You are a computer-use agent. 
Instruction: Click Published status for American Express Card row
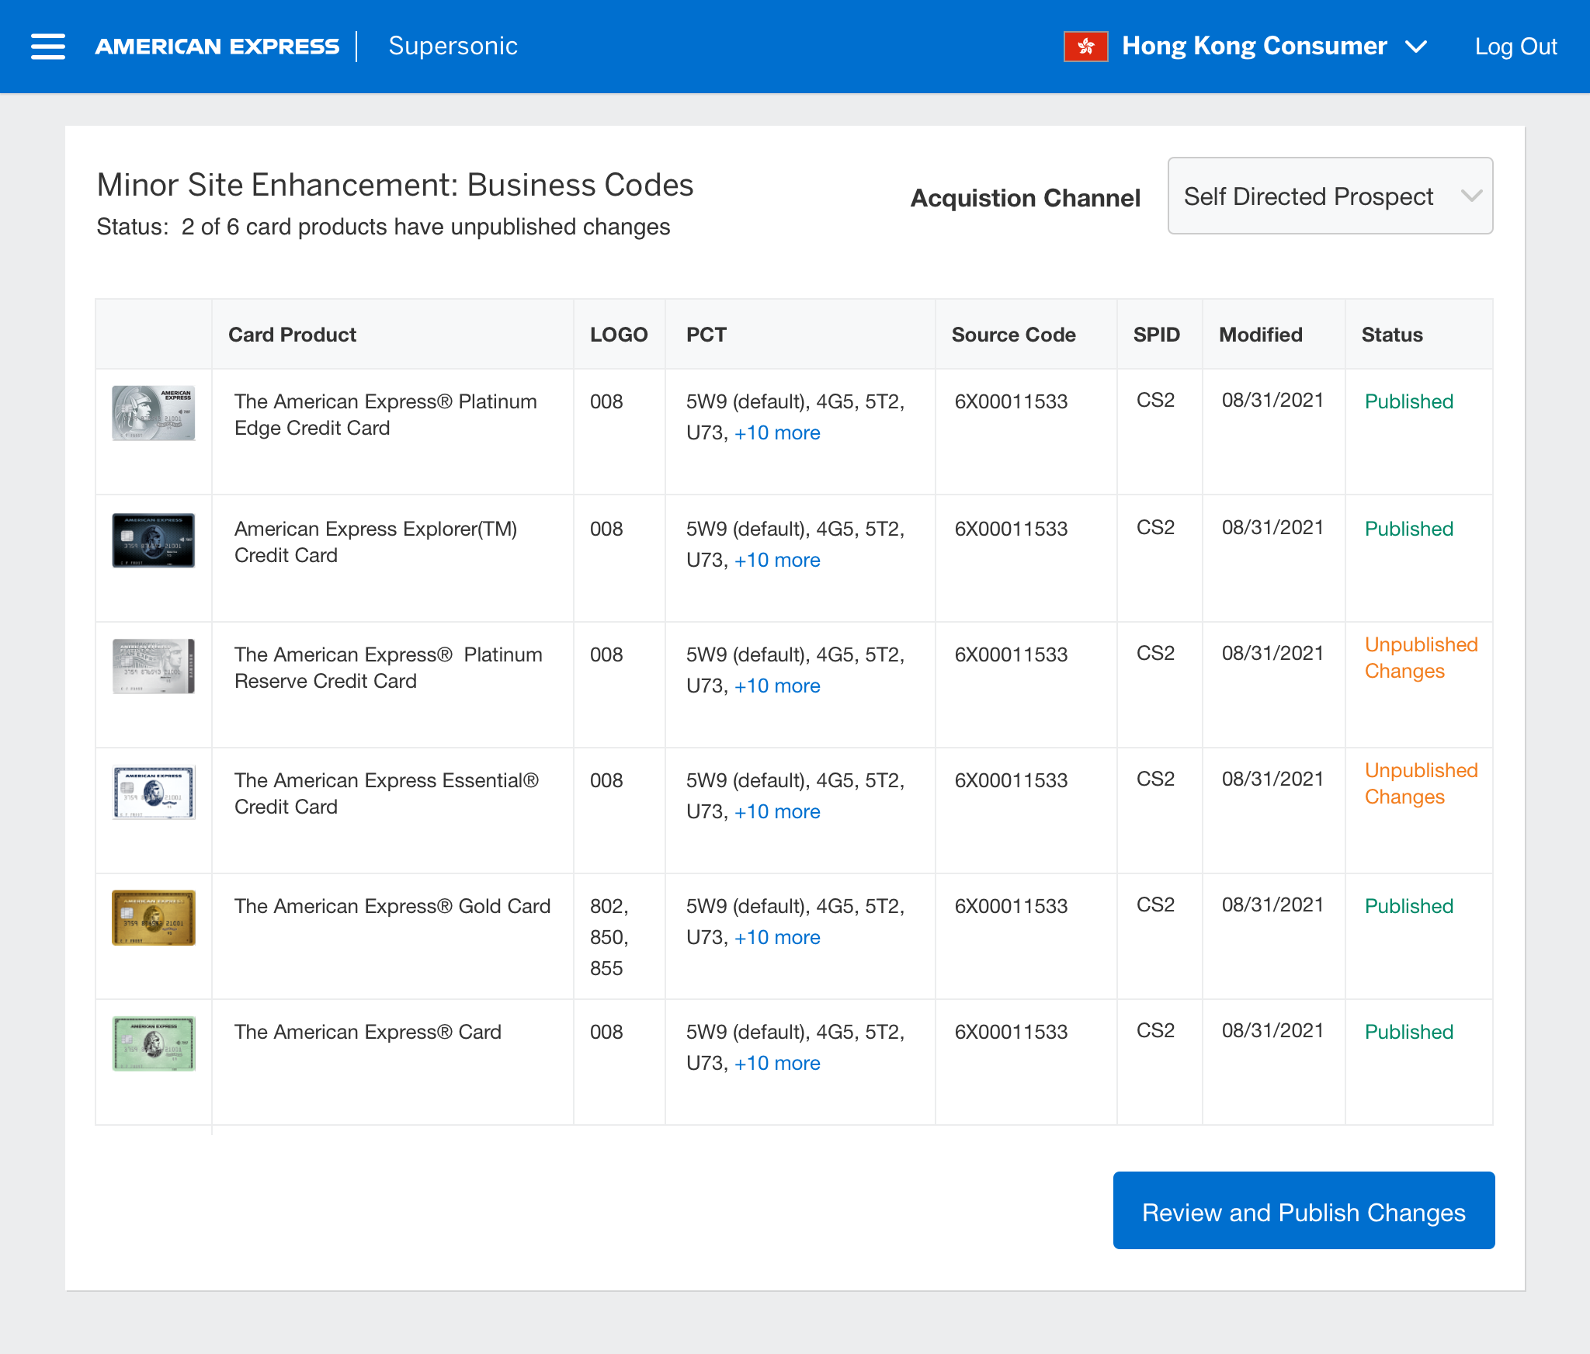pos(1409,1032)
